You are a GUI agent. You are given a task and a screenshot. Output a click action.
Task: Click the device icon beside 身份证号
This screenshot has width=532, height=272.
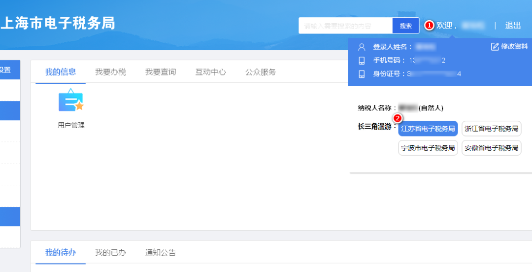tap(362, 74)
